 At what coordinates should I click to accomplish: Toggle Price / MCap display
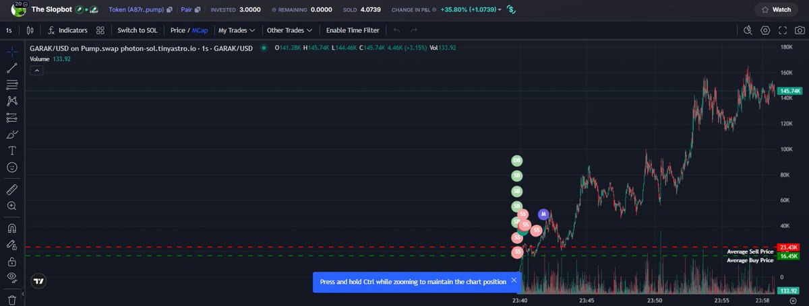[x=189, y=30]
